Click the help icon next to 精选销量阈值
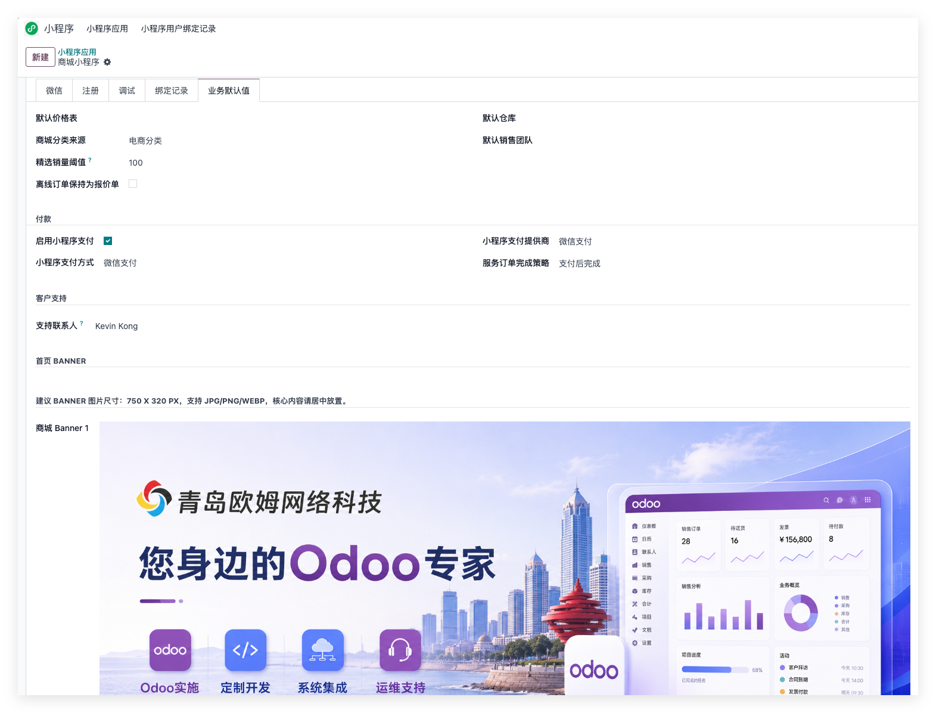Image resolution: width=936 pixels, height=713 pixels. tap(90, 160)
